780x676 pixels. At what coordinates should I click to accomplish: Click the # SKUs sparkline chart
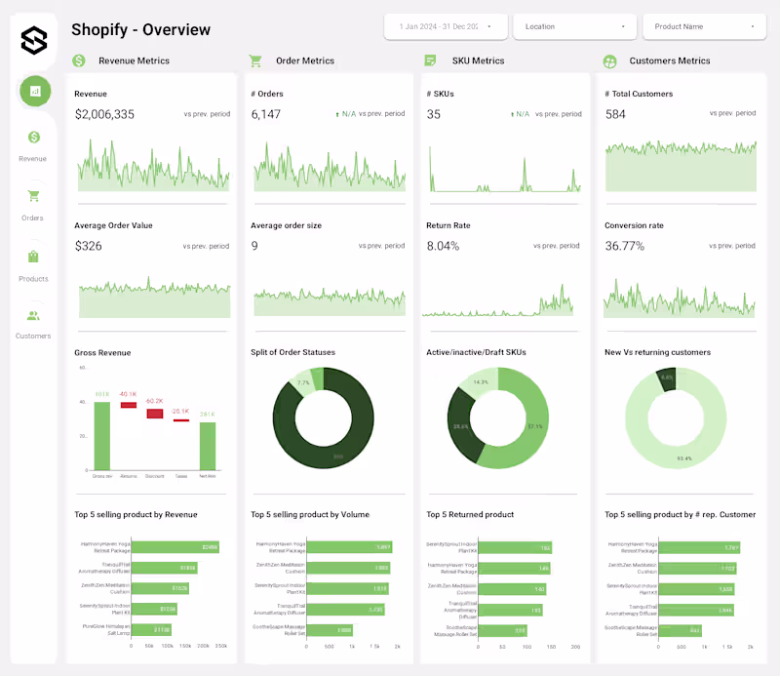505,169
